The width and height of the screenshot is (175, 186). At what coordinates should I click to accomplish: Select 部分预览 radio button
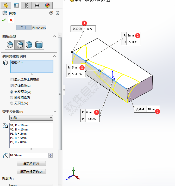pyautogui.click(x=12, y=97)
